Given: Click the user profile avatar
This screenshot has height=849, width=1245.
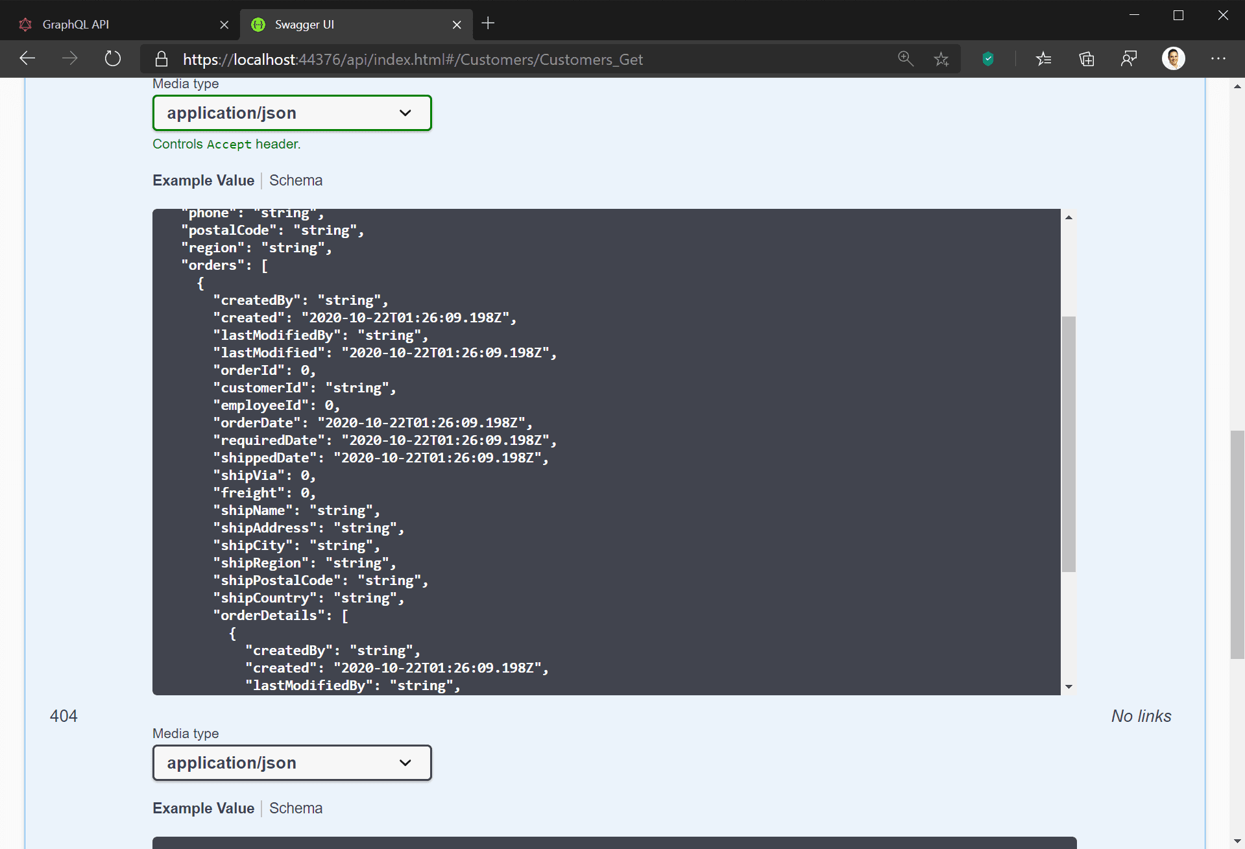Looking at the screenshot, I should coord(1173,59).
